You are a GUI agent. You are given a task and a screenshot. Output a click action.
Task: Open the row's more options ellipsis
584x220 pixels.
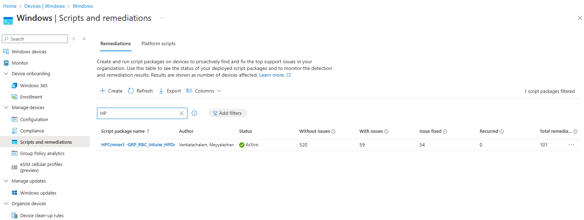[x=571, y=145]
